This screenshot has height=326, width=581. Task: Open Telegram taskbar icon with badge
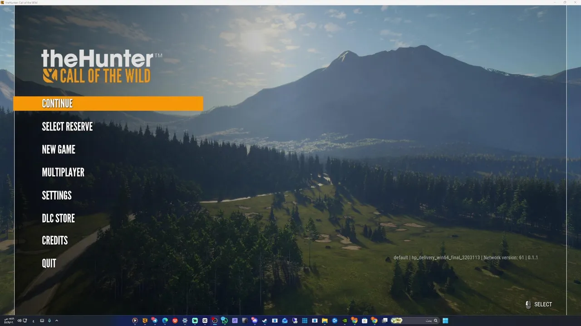154,321
